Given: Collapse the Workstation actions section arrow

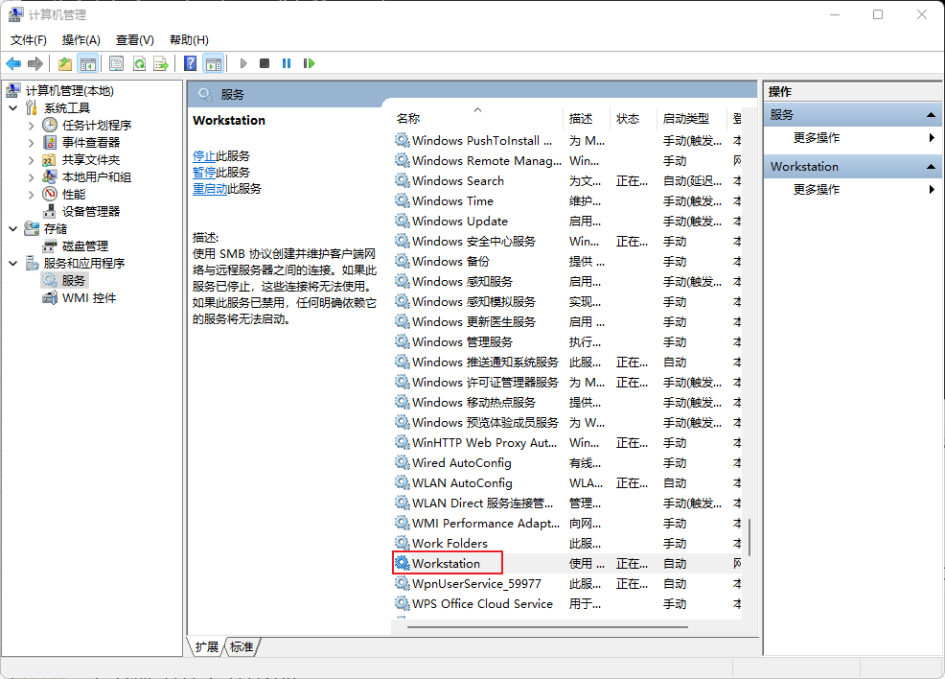Looking at the screenshot, I should pyautogui.click(x=931, y=167).
